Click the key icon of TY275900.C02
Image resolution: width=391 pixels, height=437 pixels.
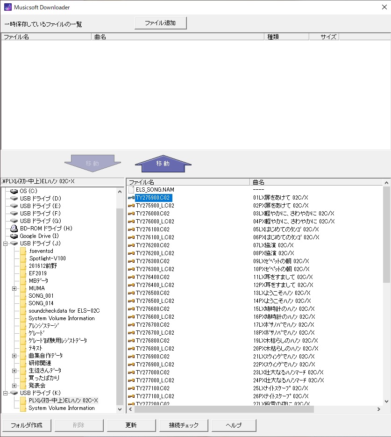click(131, 198)
